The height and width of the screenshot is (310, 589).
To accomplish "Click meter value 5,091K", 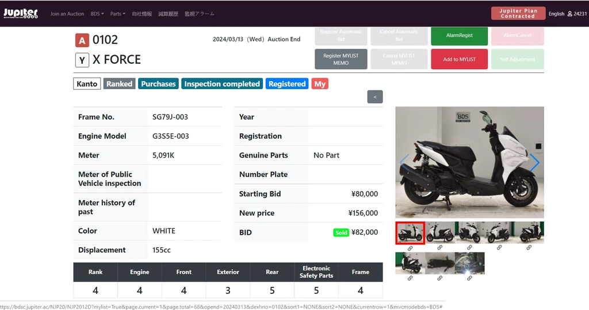I will tap(163, 155).
